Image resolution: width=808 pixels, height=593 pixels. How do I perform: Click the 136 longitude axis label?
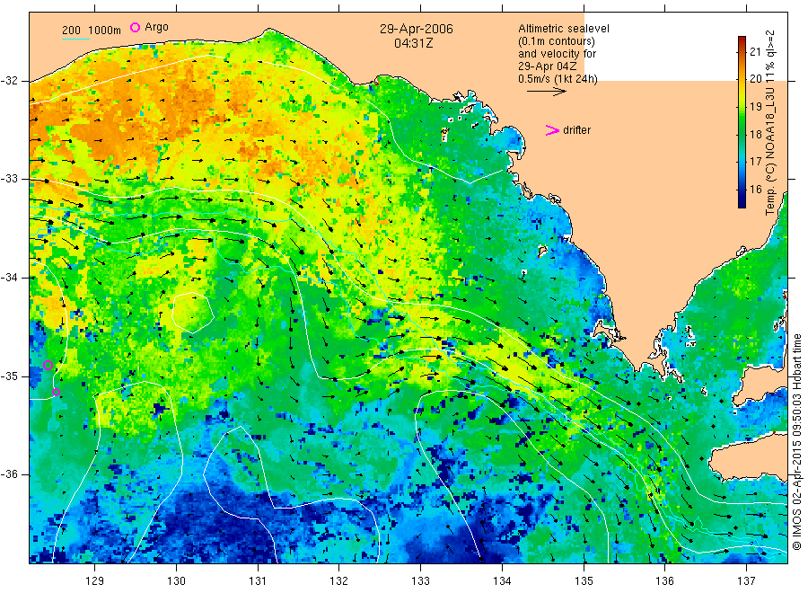(664, 581)
